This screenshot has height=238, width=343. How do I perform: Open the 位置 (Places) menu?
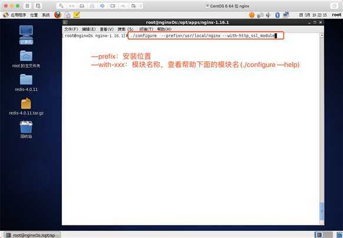34,15
